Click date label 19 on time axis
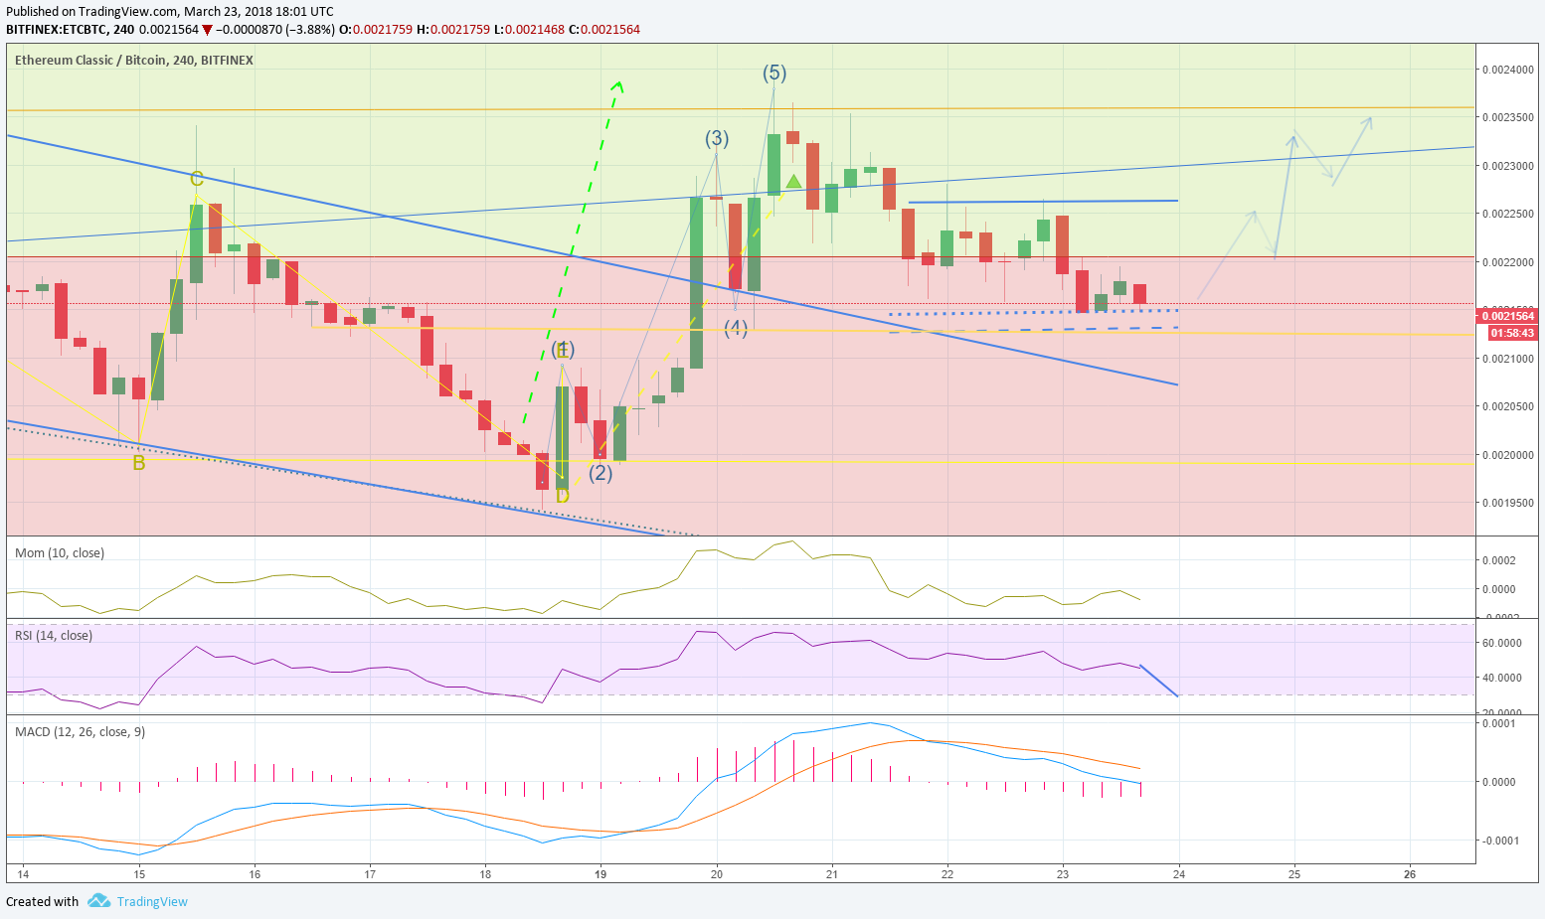 [x=601, y=874]
